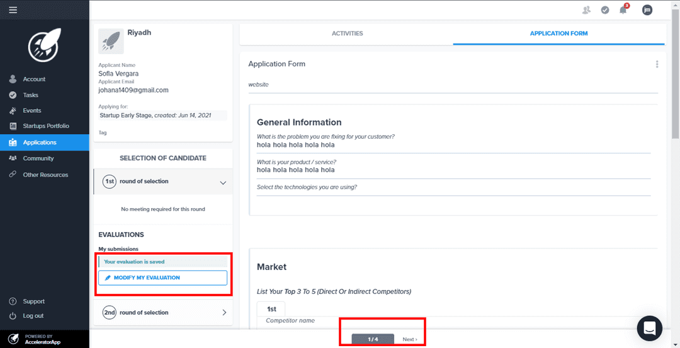Click the Riyadh startup rocket thumbnail
This screenshot has width=680, height=348.
(x=111, y=41)
